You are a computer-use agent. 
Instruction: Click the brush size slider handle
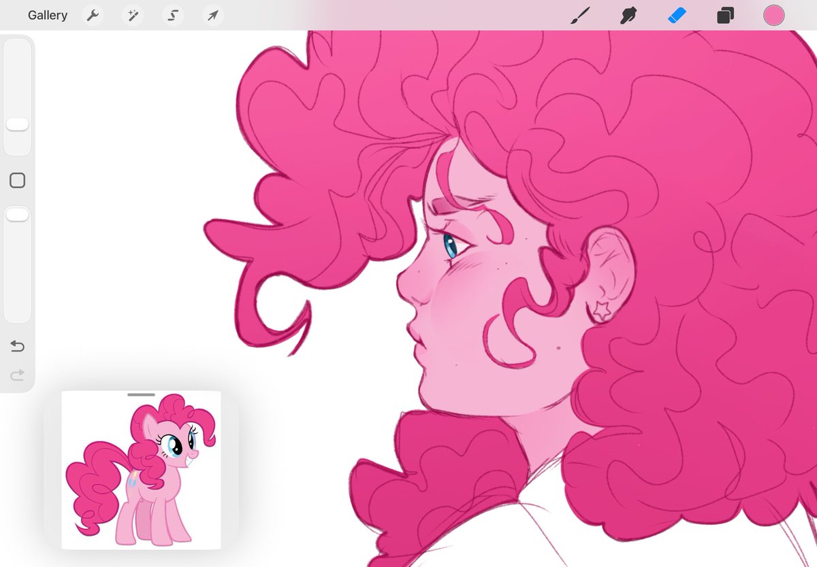pyautogui.click(x=17, y=124)
